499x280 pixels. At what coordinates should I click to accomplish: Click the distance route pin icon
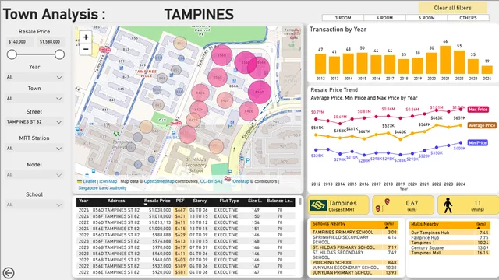(x=383, y=205)
